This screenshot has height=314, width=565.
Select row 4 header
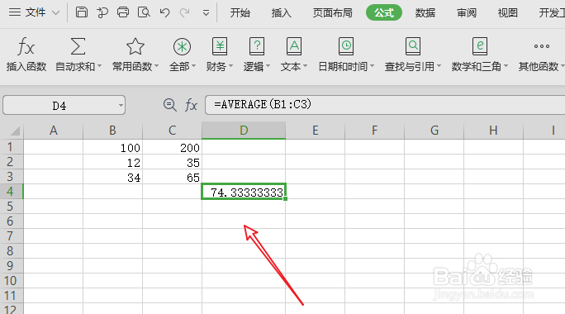tap(12, 192)
